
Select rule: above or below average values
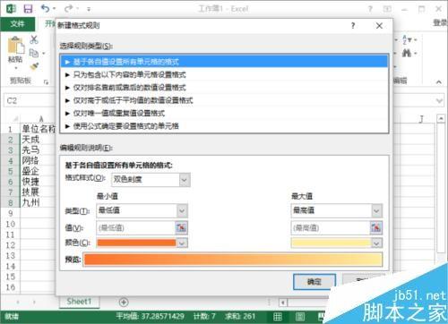[x=224, y=100]
